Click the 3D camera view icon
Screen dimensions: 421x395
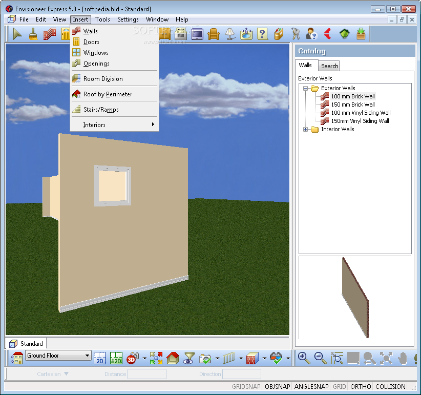coord(133,358)
